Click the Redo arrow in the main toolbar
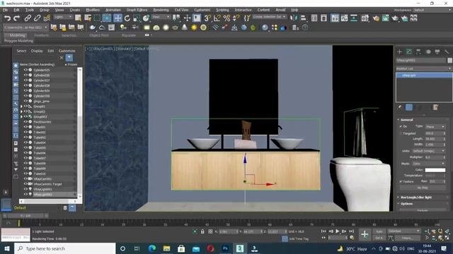Image resolution: width=453 pixels, height=254 pixels. click(x=17, y=18)
